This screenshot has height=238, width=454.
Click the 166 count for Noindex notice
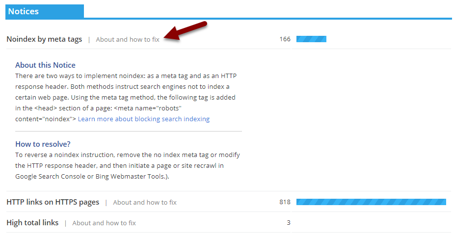pos(285,39)
